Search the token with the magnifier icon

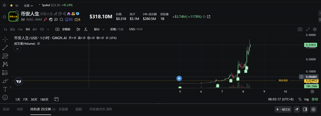[61, 19]
